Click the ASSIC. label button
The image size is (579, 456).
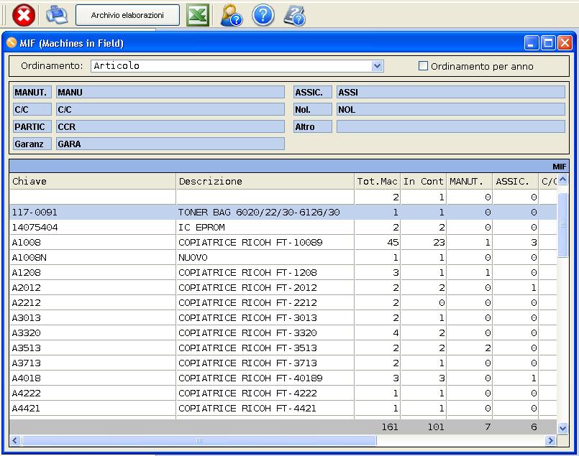click(312, 92)
